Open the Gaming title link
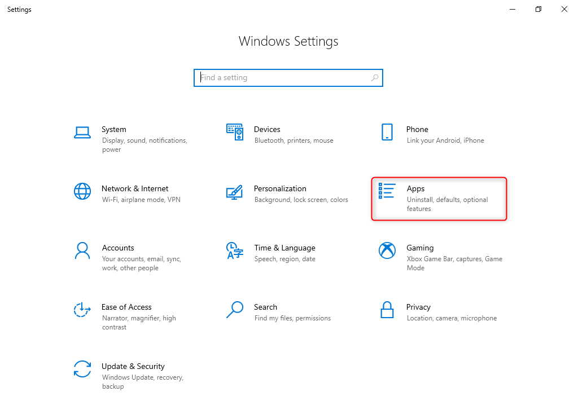574x409 pixels. tap(420, 248)
